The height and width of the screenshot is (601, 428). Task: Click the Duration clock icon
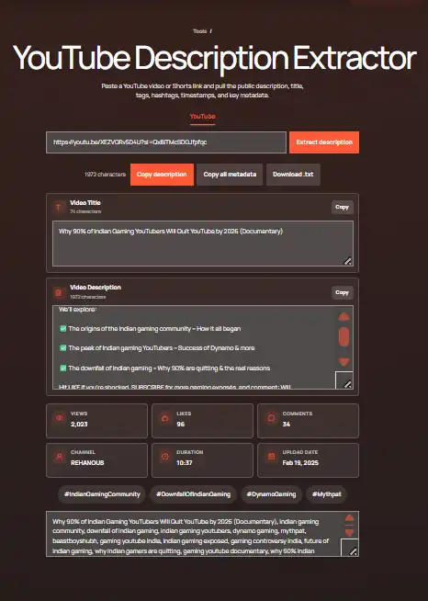165,457
